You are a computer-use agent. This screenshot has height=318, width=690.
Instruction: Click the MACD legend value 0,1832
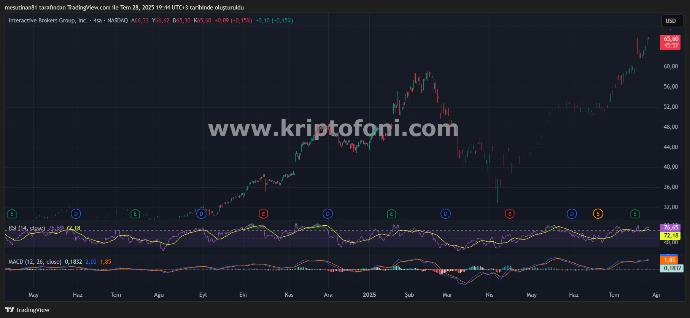point(73,262)
